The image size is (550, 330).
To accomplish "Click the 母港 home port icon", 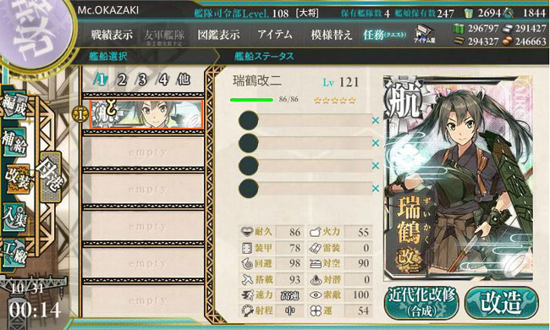I will (51, 176).
